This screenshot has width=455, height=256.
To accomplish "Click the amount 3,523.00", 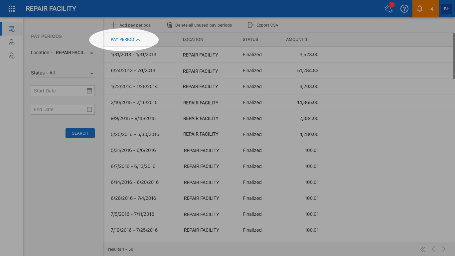I will pos(309,55).
